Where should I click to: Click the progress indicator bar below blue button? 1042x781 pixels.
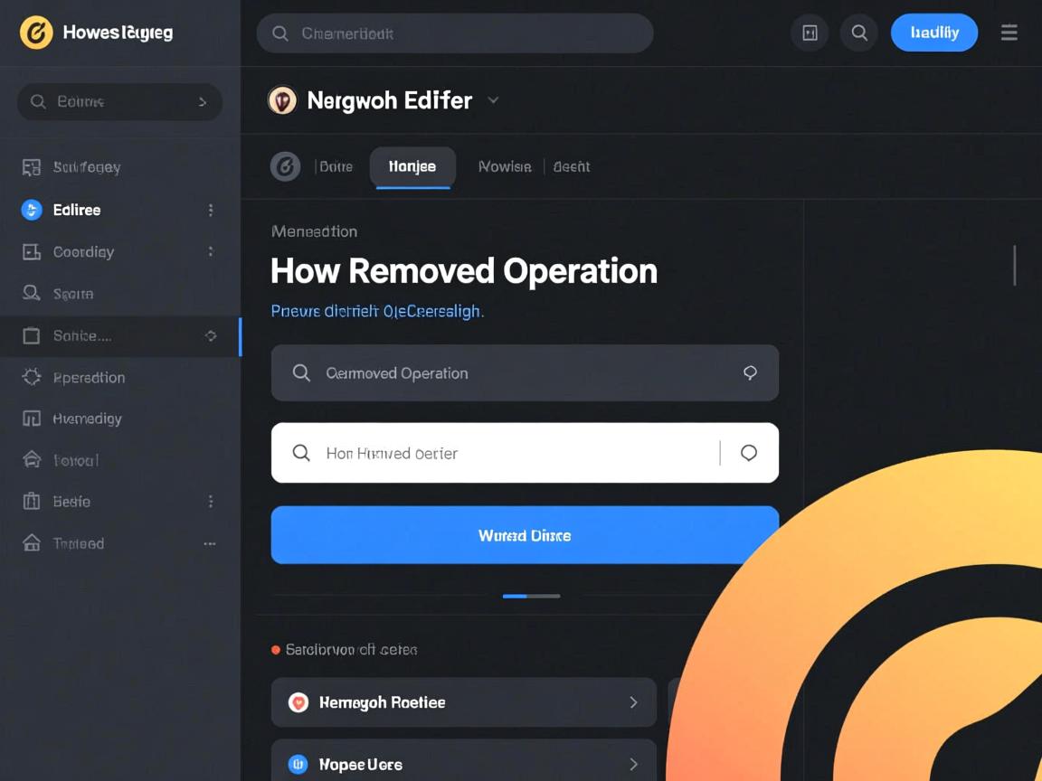531,596
